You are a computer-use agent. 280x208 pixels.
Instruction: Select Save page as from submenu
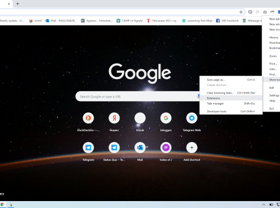231,80
